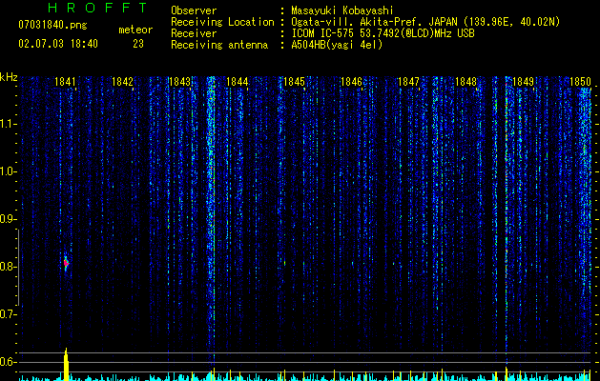This screenshot has width=600, height=381.
Task: Click the 1842 time marker
Action: tap(122, 81)
